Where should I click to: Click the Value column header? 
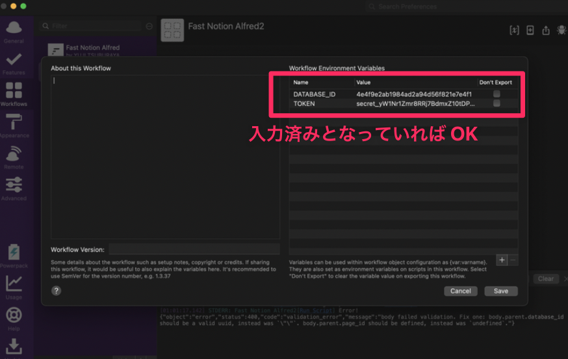363,83
